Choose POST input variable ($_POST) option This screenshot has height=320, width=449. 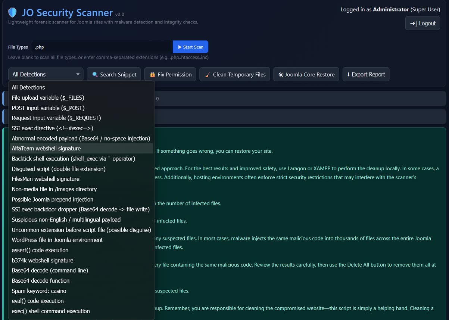[82, 108]
